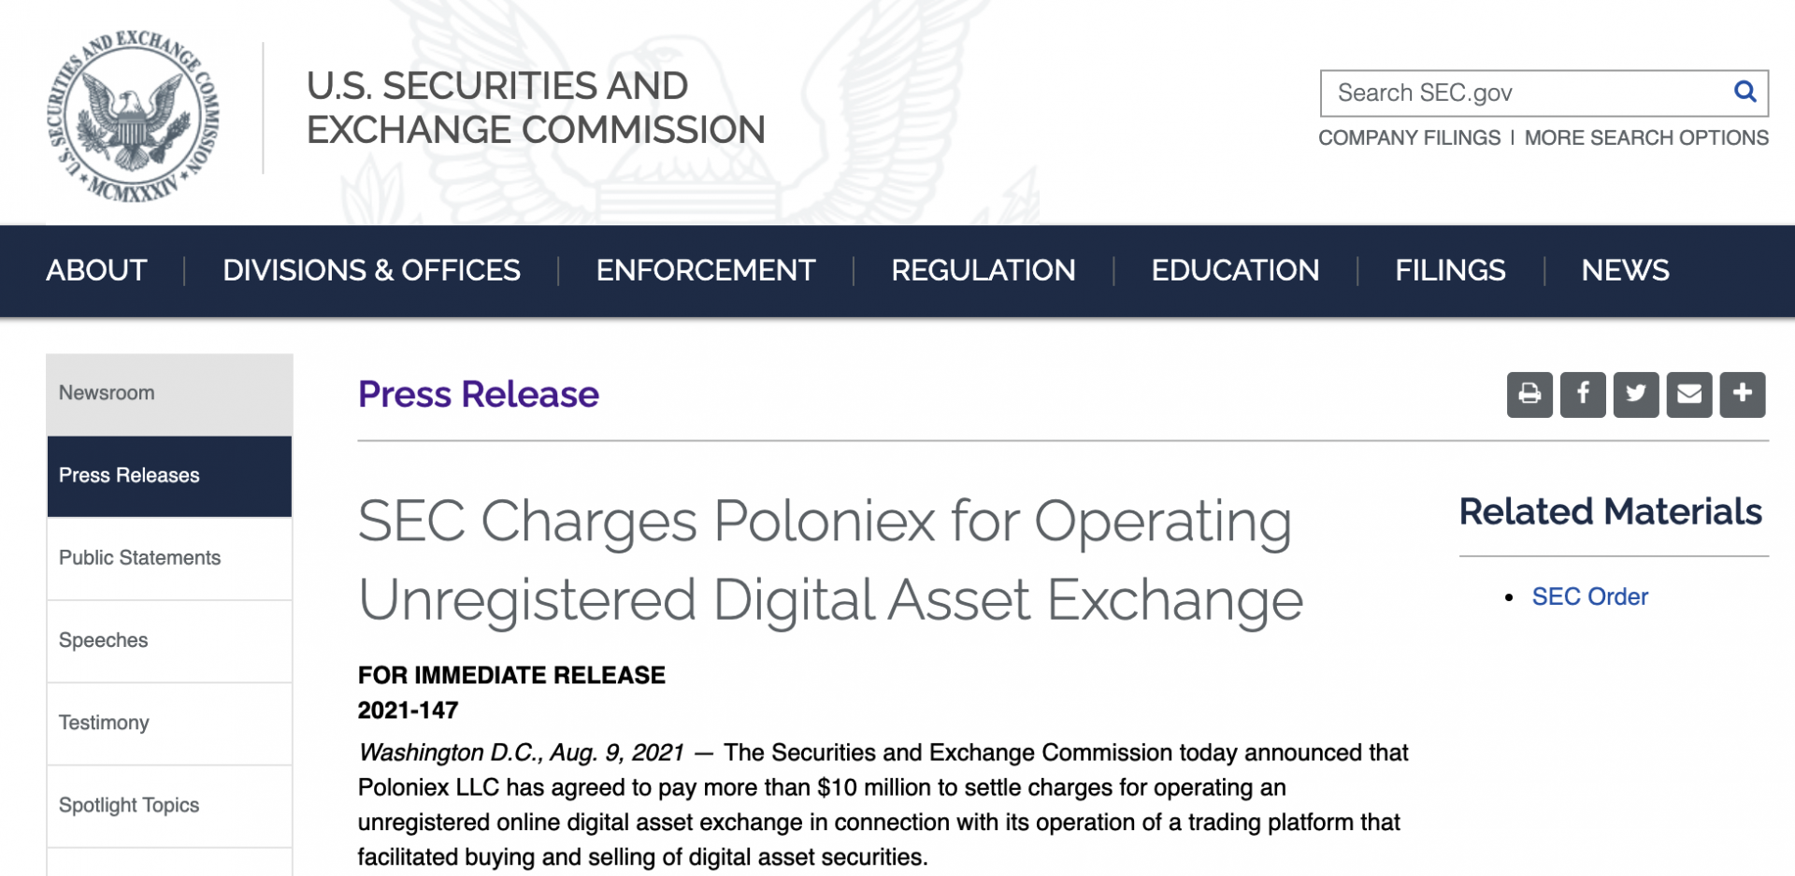The width and height of the screenshot is (1795, 876).
Task: Share the press release on Facebook
Action: 1583,395
